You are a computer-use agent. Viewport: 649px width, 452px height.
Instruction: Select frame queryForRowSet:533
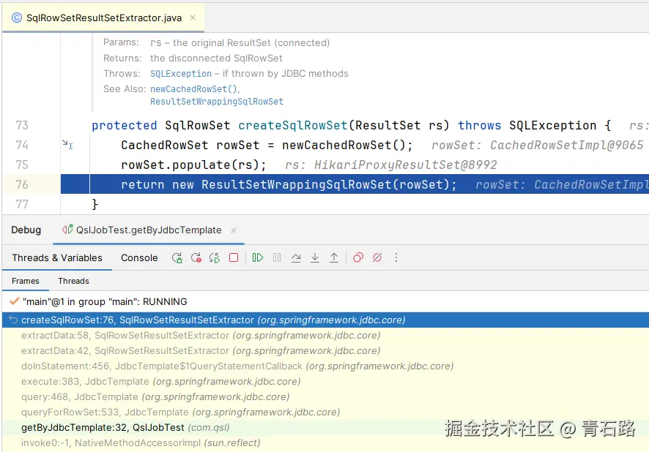325,412
